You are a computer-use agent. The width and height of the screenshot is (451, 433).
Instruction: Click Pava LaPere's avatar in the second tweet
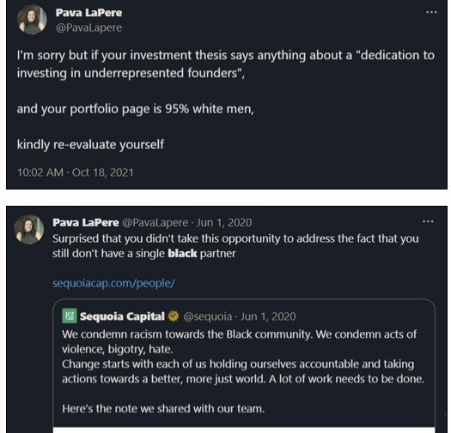point(29,230)
